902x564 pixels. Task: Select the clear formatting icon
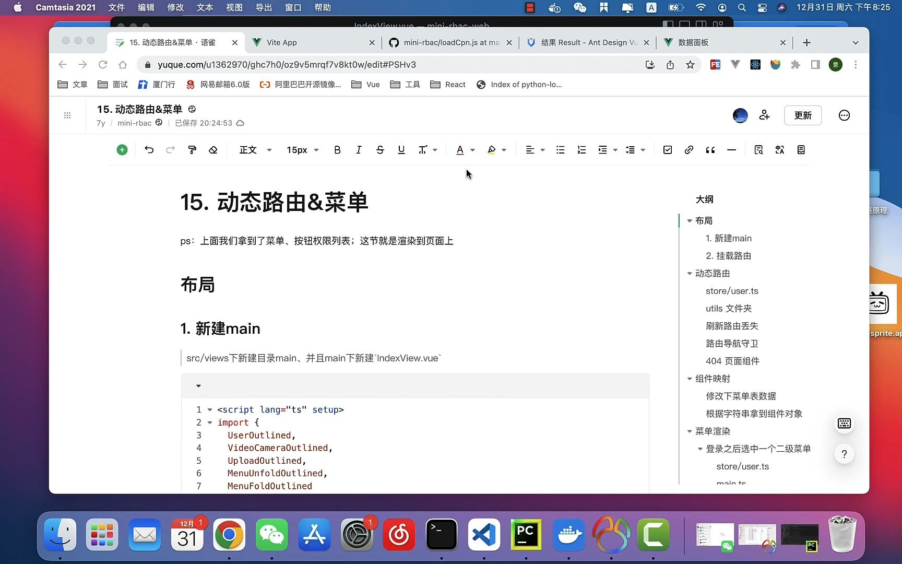coord(213,150)
